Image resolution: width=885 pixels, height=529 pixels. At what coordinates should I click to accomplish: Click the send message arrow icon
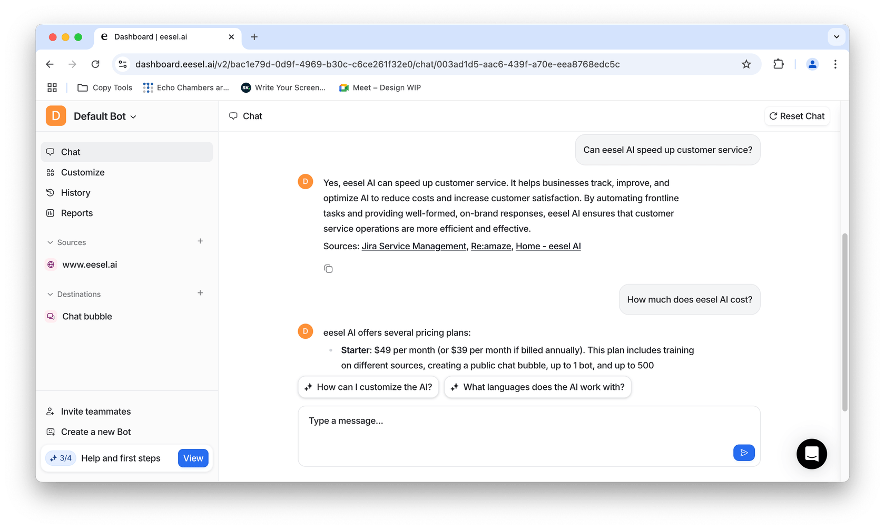743,453
